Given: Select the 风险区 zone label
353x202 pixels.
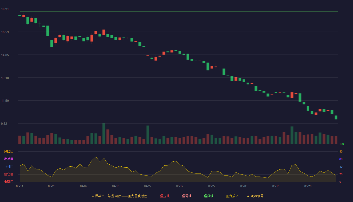Looking at the screenshot, I should [x=9, y=151].
